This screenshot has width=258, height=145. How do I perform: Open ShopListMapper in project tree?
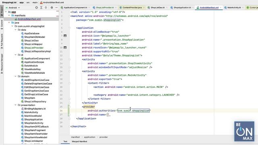[33, 44]
